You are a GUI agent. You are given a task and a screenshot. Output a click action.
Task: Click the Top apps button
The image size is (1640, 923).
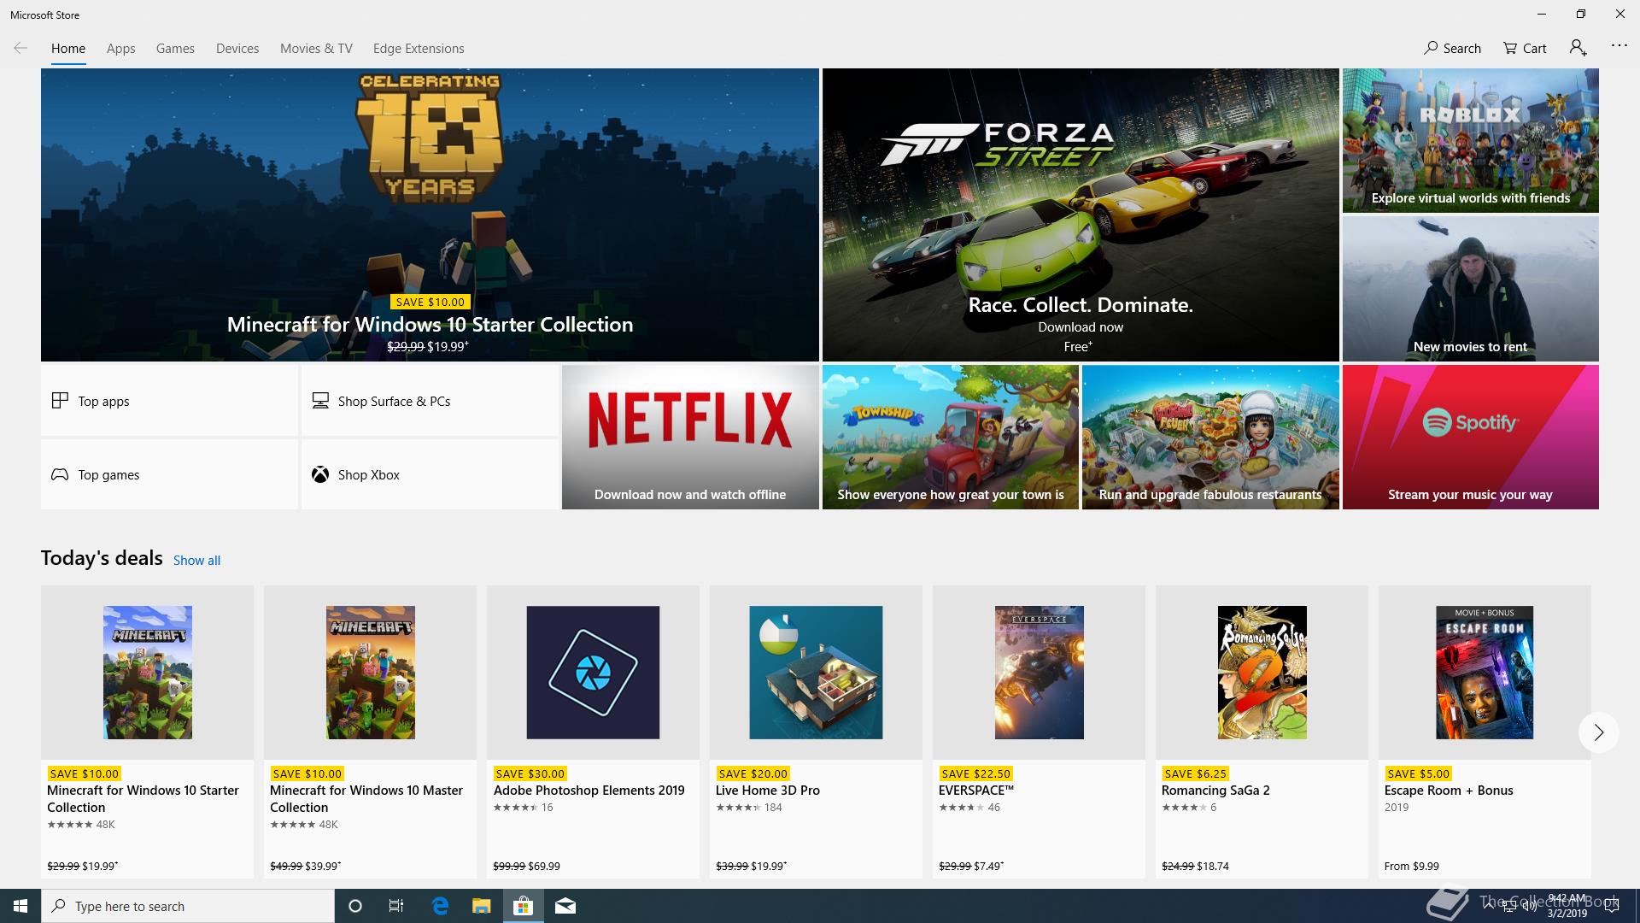169,401
